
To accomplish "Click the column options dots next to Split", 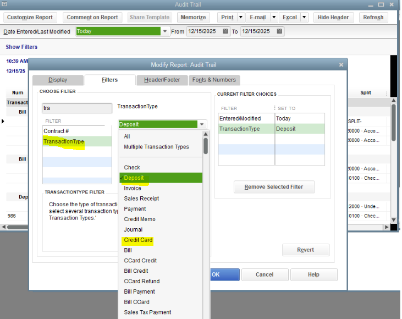I will [x=387, y=94].
